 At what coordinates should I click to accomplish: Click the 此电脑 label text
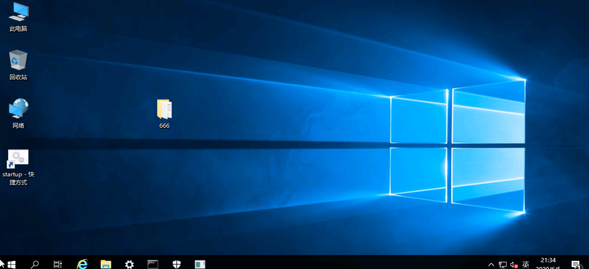18,29
